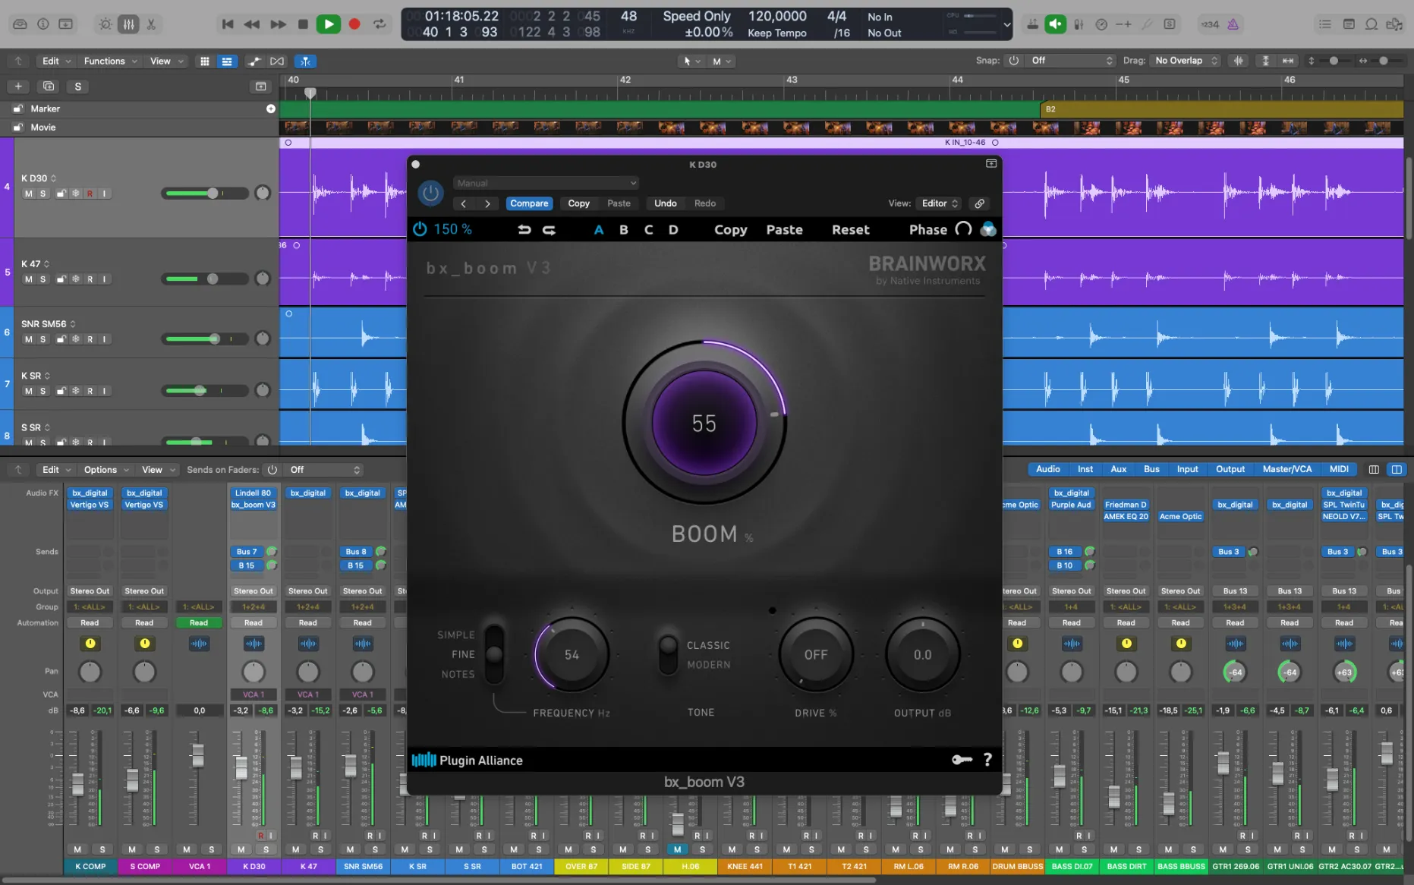
Task: Select preset bank D in bx_boom
Action: click(x=673, y=229)
